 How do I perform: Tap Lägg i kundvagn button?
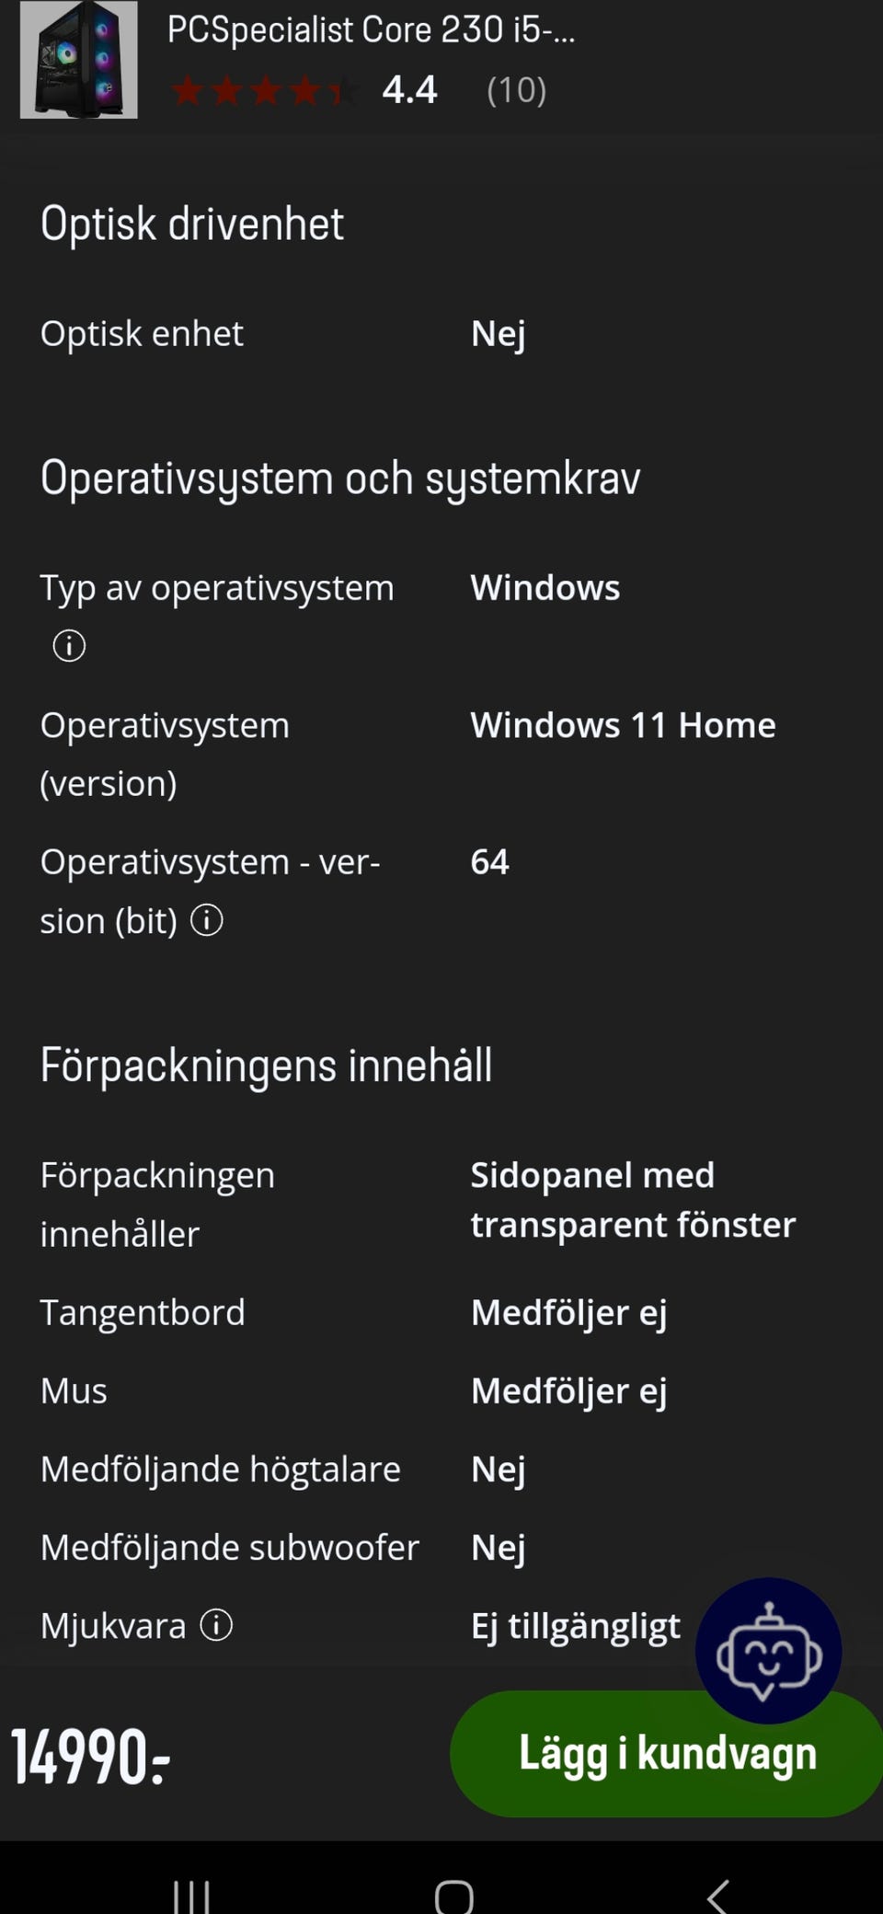[x=667, y=1753]
